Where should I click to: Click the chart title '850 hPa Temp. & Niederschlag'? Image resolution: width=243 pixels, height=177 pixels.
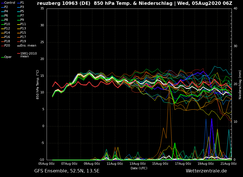click(x=133, y=3)
